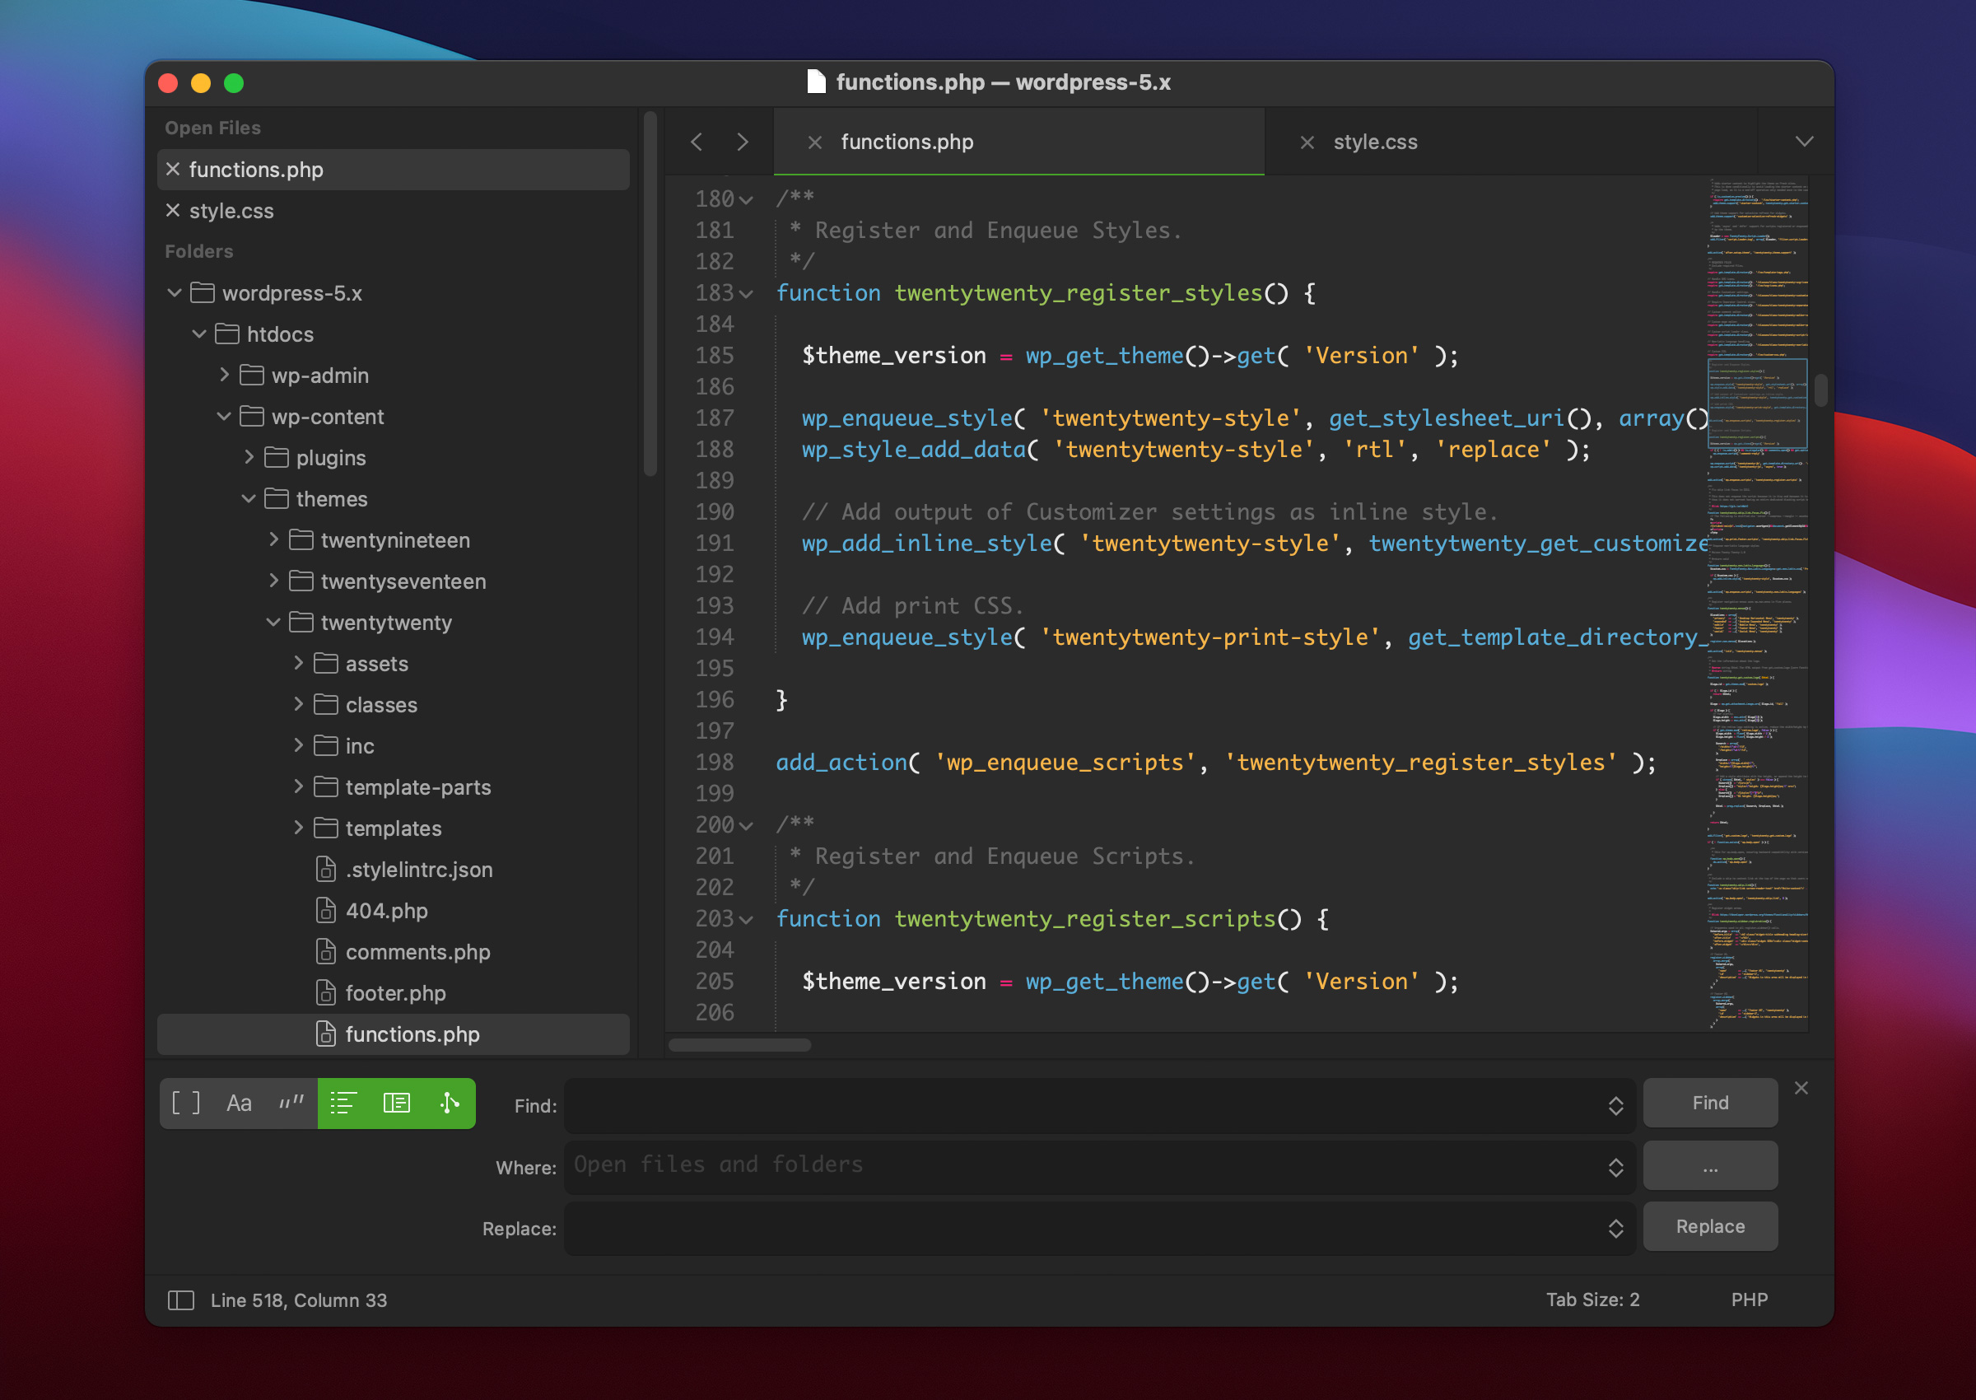Click the forward navigation arrow above the editor
The image size is (1976, 1400).
pyautogui.click(x=742, y=142)
